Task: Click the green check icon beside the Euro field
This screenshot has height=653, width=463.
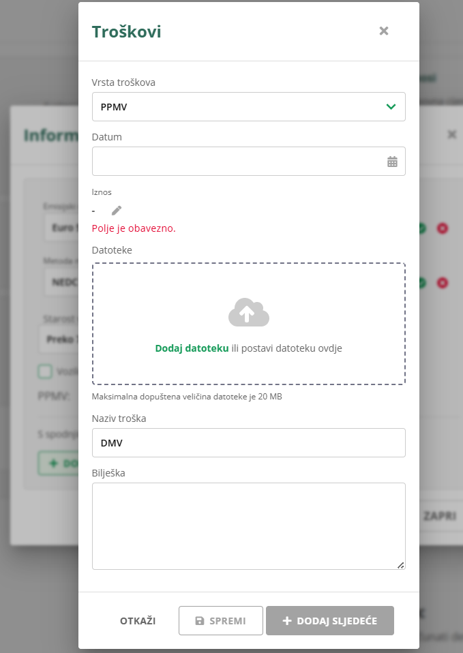Action: pyautogui.click(x=423, y=228)
